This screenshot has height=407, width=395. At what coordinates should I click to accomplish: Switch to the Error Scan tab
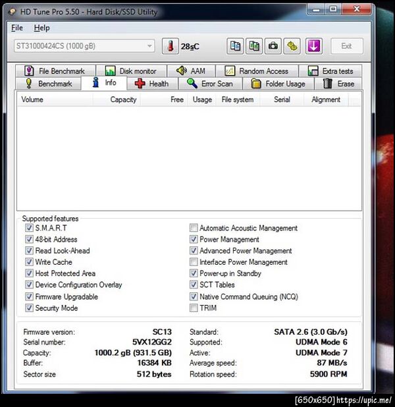pyautogui.click(x=210, y=84)
